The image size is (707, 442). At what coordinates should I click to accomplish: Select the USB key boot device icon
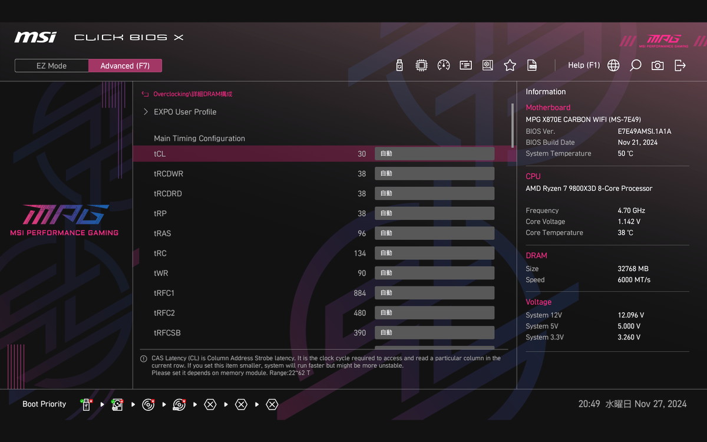(87, 404)
